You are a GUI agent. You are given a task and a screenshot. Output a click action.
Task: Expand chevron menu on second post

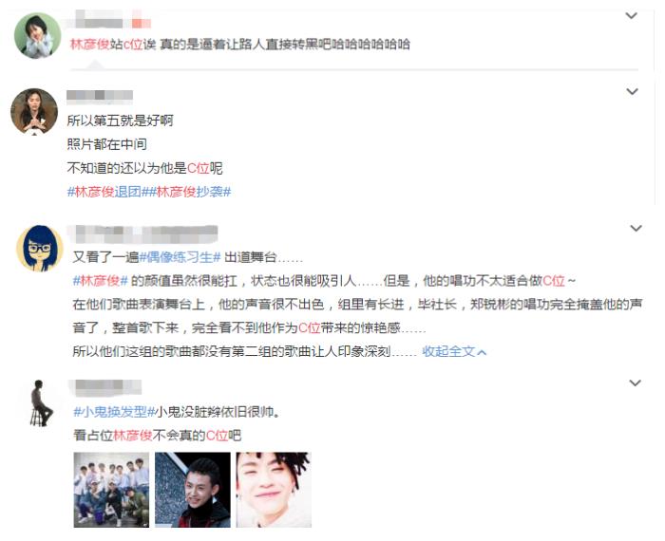pos(632,91)
